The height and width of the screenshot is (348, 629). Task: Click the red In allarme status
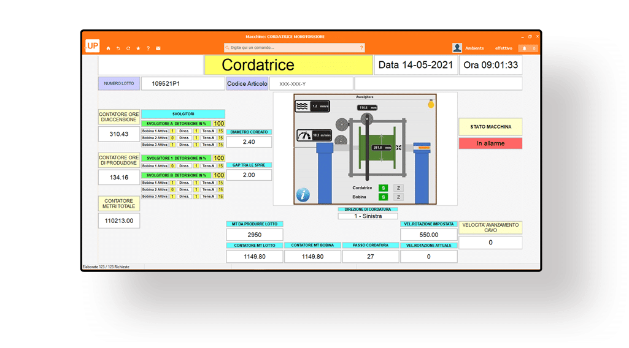490,143
